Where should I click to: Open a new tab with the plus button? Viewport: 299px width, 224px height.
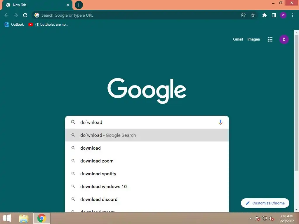[x=79, y=5]
